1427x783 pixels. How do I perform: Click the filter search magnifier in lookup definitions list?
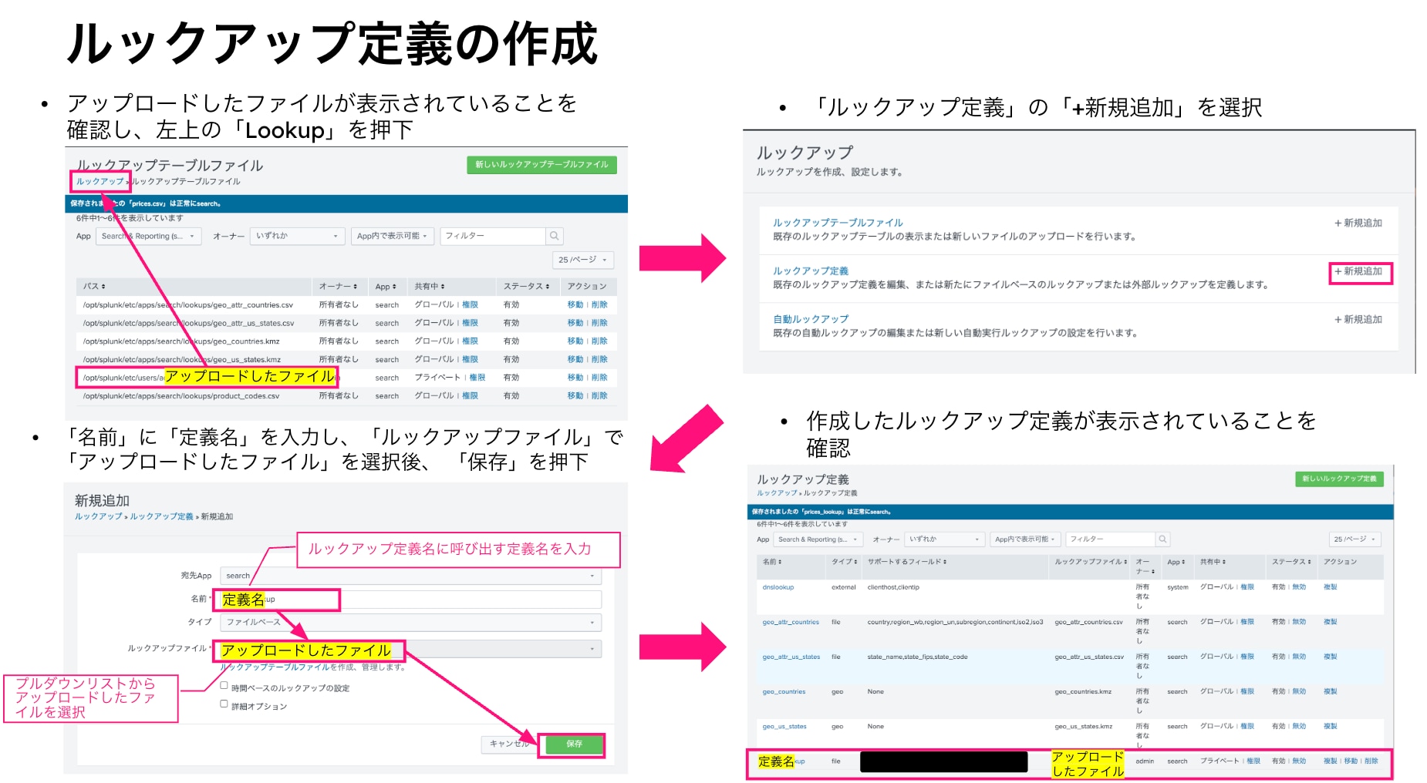(x=1162, y=539)
